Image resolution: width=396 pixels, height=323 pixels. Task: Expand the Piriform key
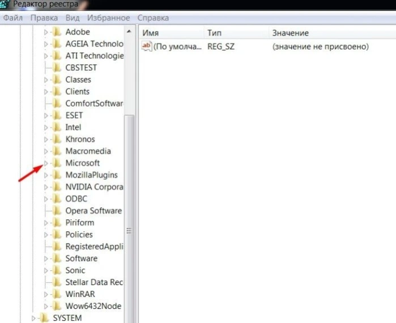(46, 223)
